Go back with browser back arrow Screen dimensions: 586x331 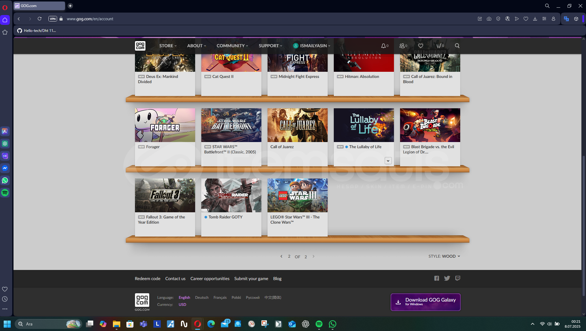coord(19,19)
